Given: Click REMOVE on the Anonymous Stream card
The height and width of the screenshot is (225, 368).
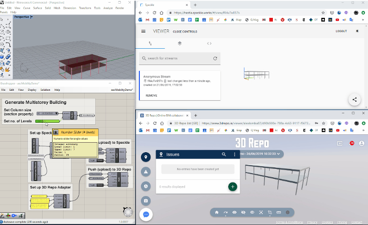Looking at the screenshot, I should coord(151,95).
